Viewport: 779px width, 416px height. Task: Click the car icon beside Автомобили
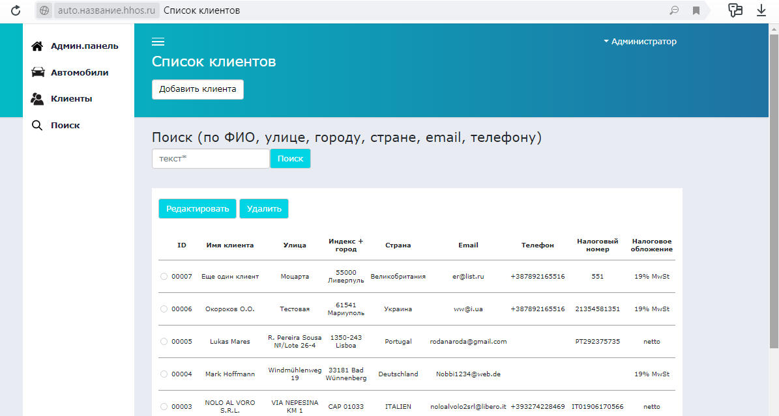(x=38, y=72)
